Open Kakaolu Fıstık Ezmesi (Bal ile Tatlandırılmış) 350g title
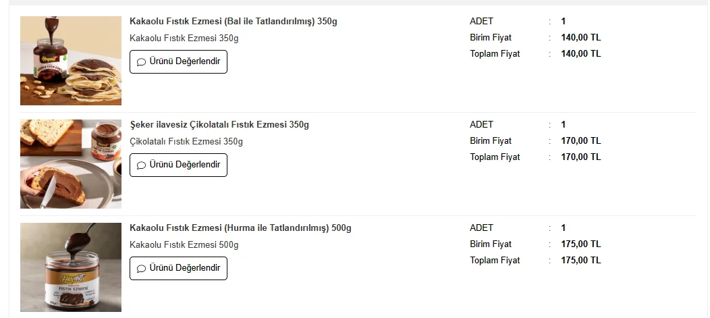Image resolution: width=710 pixels, height=318 pixels. [233, 22]
